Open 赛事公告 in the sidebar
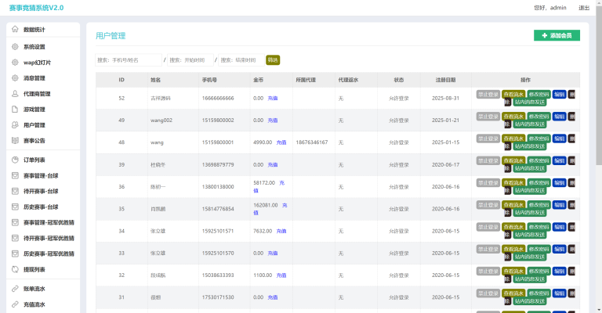The width and height of the screenshot is (602, 313). (x=34, y=141)
